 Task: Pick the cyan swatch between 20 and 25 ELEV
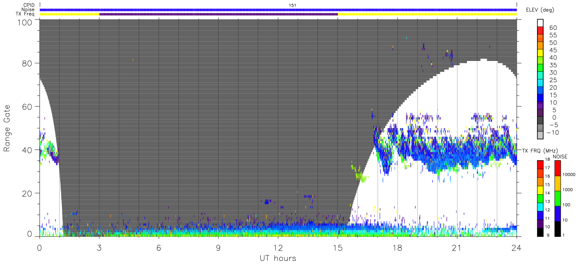click(x=540, y=84)
